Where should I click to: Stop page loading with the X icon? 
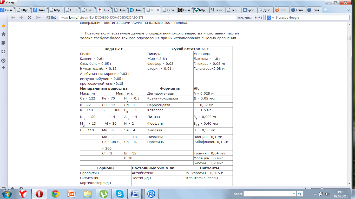coord(30,18)
